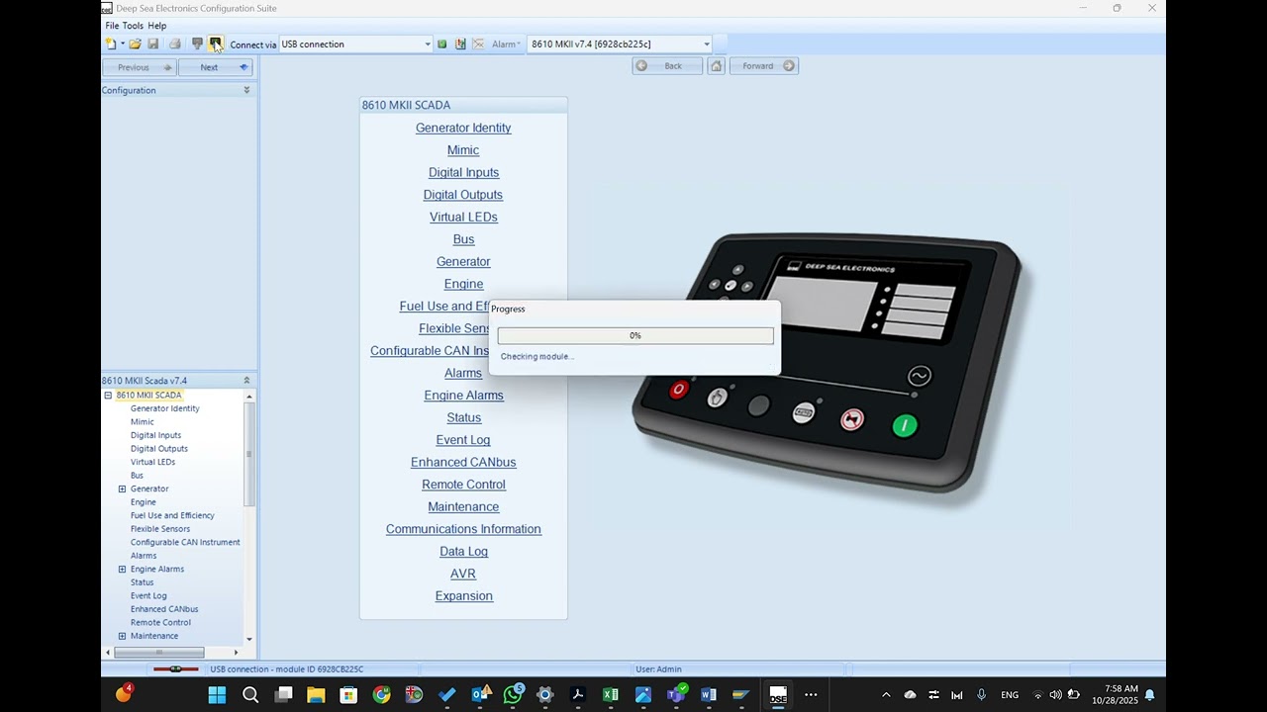Open the Virtual LEDs link
Screen dimensions: 1267x712
pos(463,217)
